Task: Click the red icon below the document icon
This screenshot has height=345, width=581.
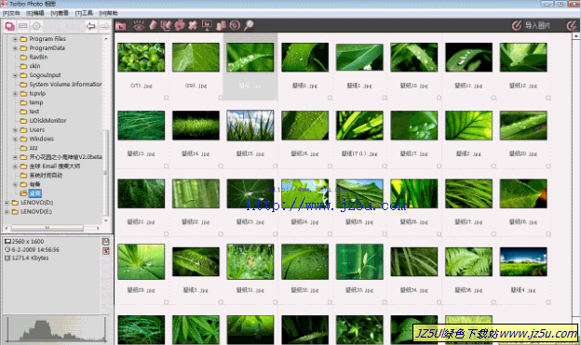Action: coord(105,251)
